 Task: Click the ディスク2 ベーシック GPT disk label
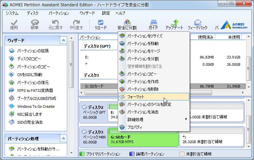[94, 112]
